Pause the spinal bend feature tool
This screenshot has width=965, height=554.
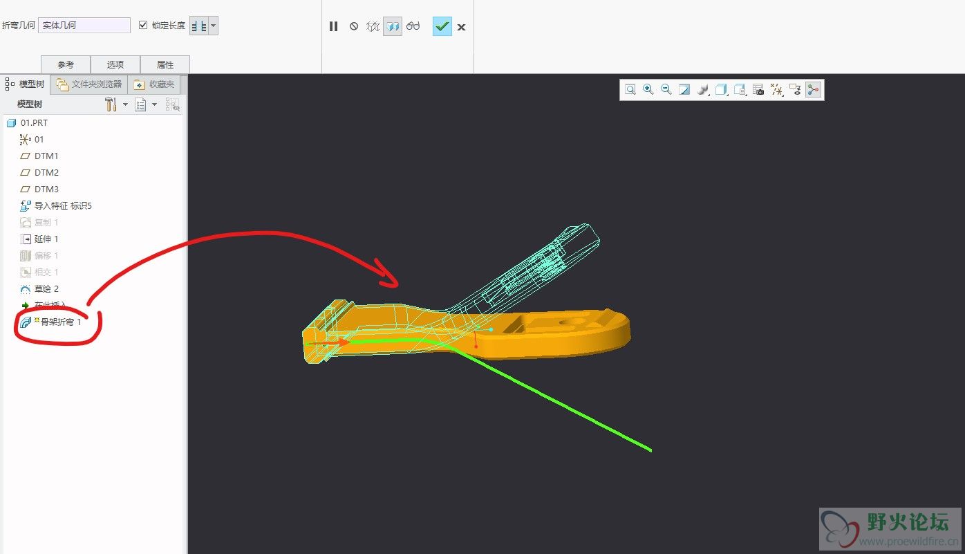[333, 26]
